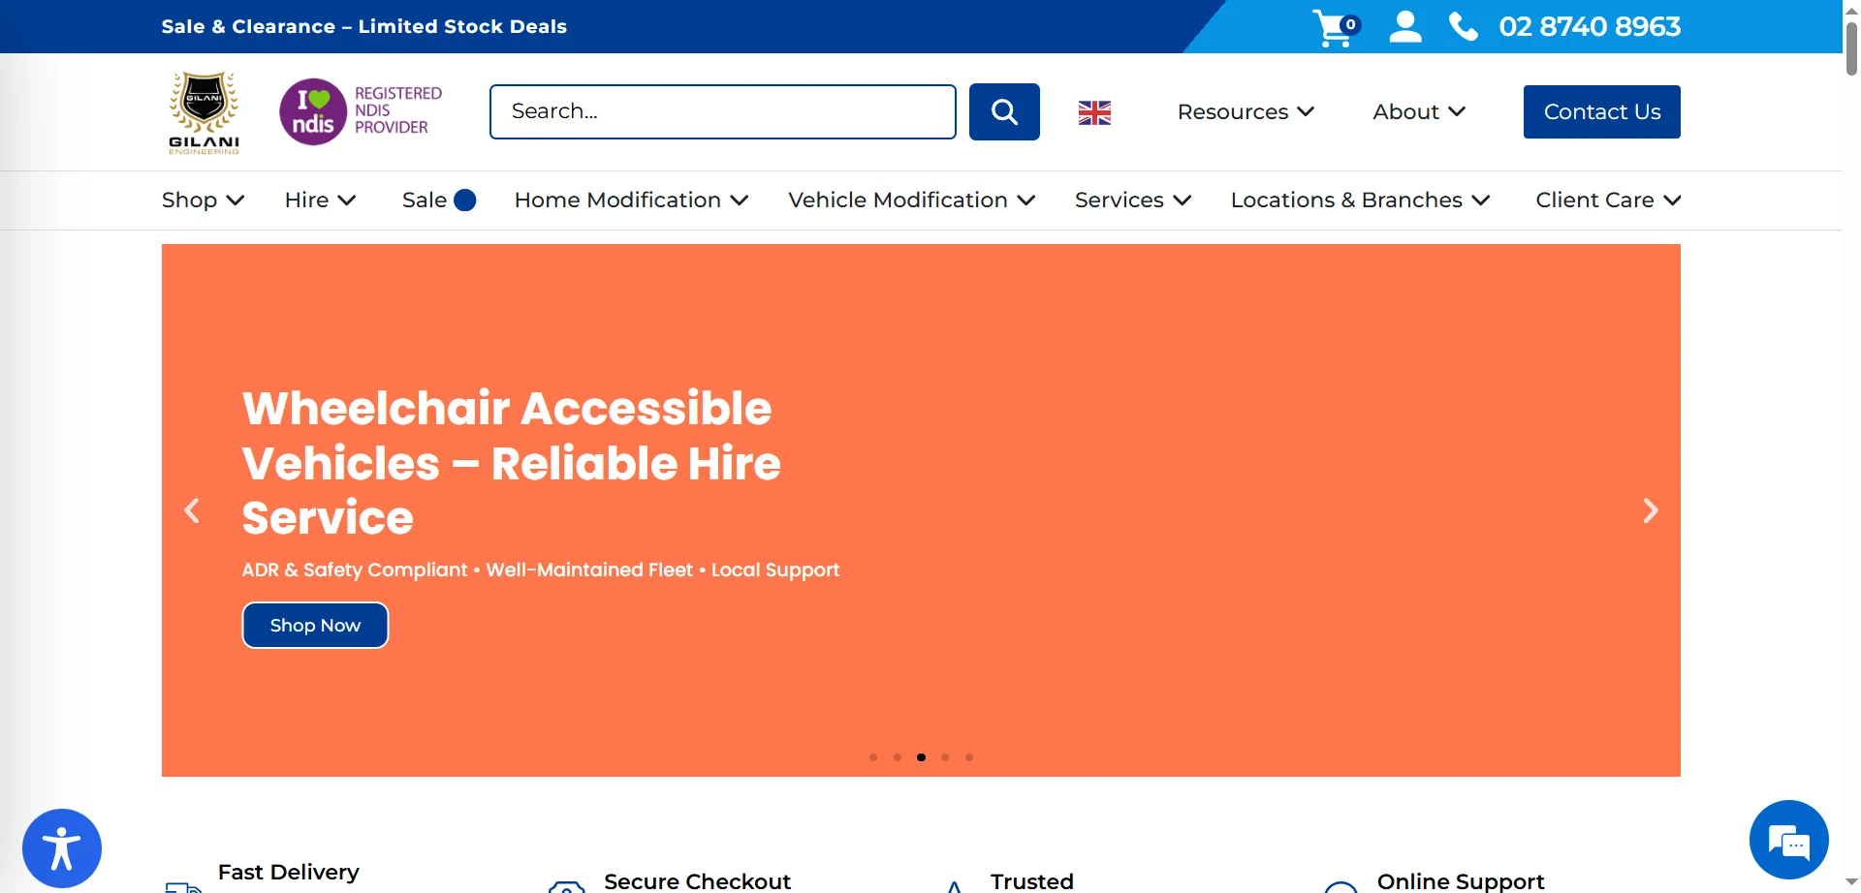
Task: Select the fourth carousel slide dot
Action: pos(945,757)
